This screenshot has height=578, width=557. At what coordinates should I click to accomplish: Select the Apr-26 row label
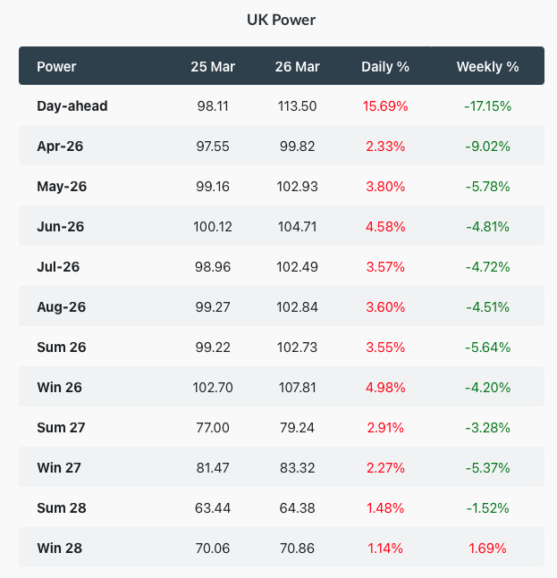coord(60,147)
